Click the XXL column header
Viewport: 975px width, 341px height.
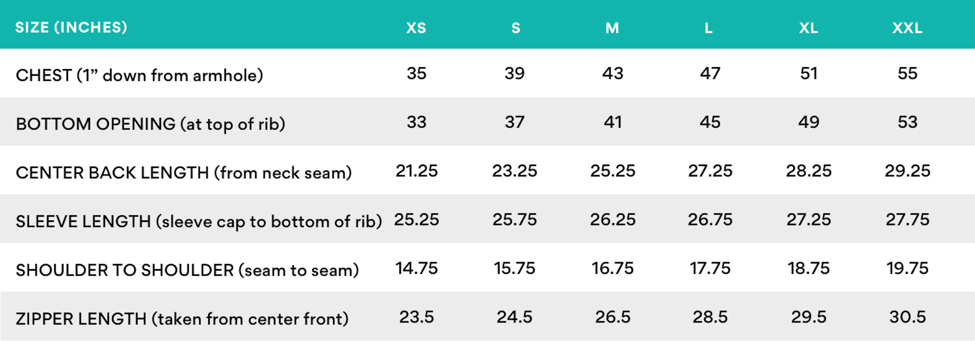pos(907,28)
